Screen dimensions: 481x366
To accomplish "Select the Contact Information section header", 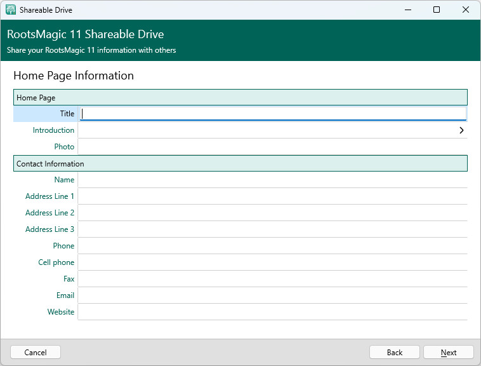I will point(240,163).
